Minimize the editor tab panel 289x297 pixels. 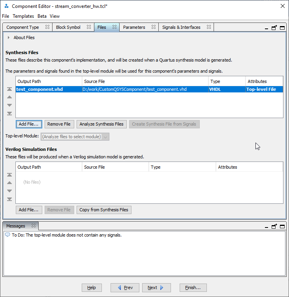coord(266,28)
